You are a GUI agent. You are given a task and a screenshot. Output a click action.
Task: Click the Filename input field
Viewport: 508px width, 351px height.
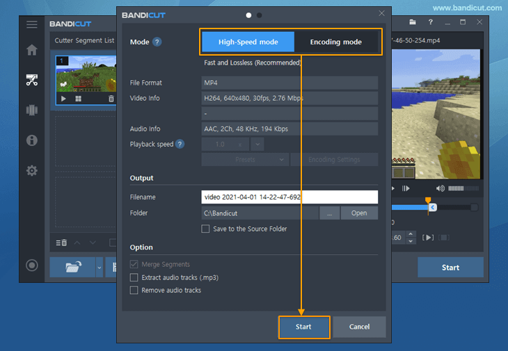point(289,197)
